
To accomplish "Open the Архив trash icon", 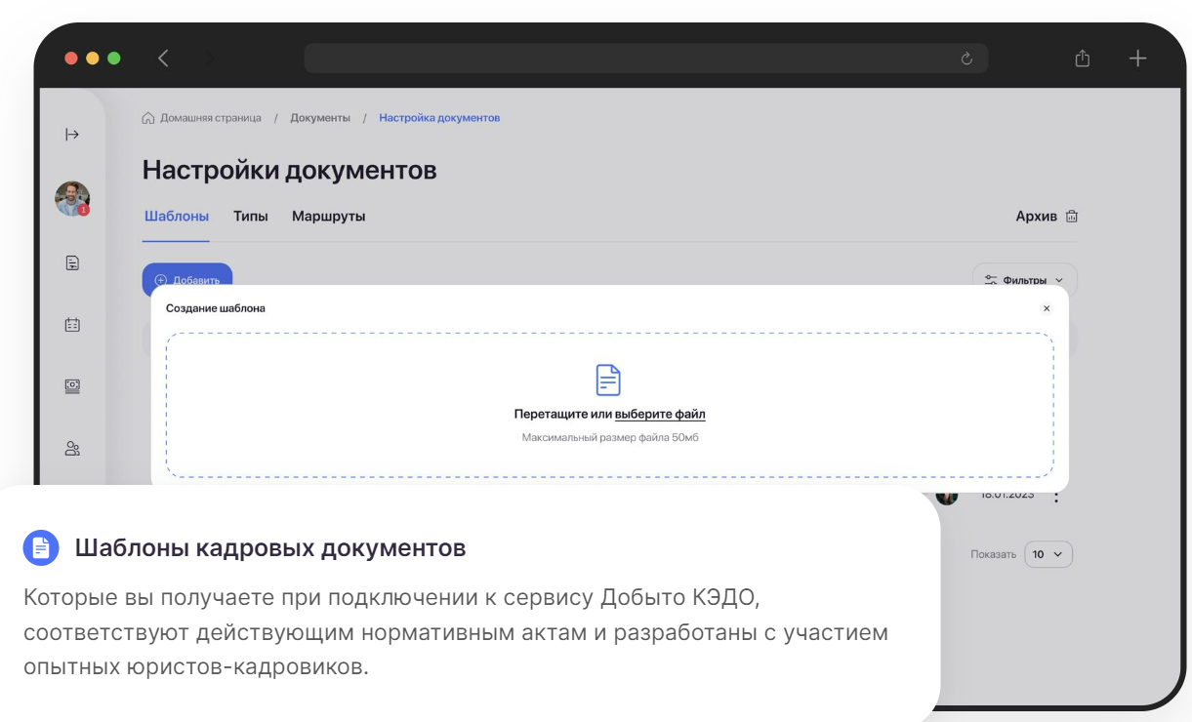I will (1071, 216).
